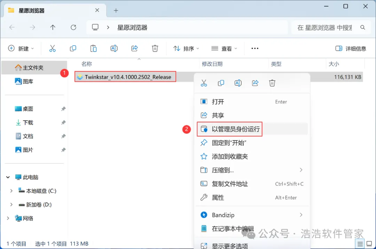
Task: Rename the file via context menu rename icon
Action: click(238, 83)
